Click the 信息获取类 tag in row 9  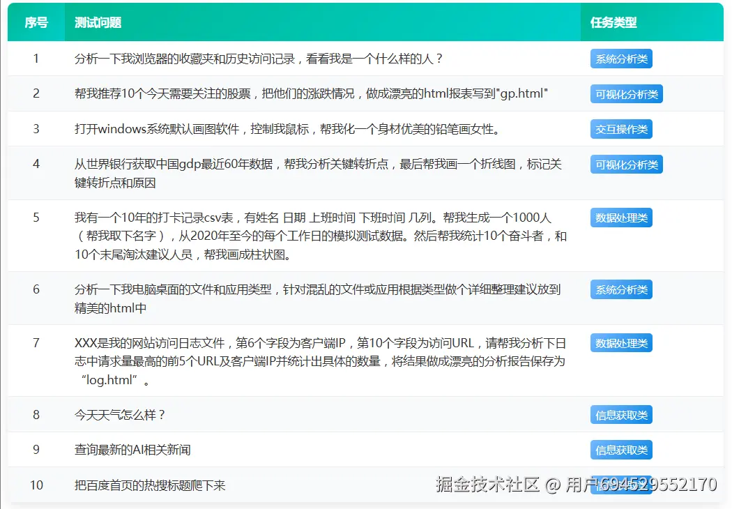point(621,450)
